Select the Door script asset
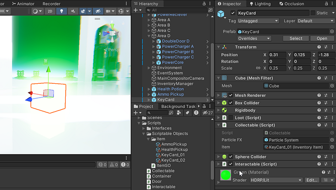Viewport: 336px width, 190px height. tap(157, 181)
